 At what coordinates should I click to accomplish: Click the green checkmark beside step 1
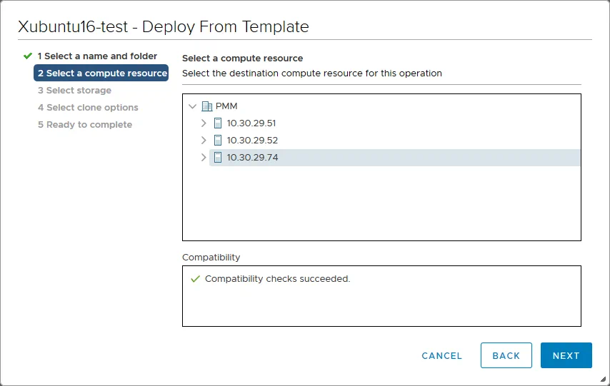[28, 56]
